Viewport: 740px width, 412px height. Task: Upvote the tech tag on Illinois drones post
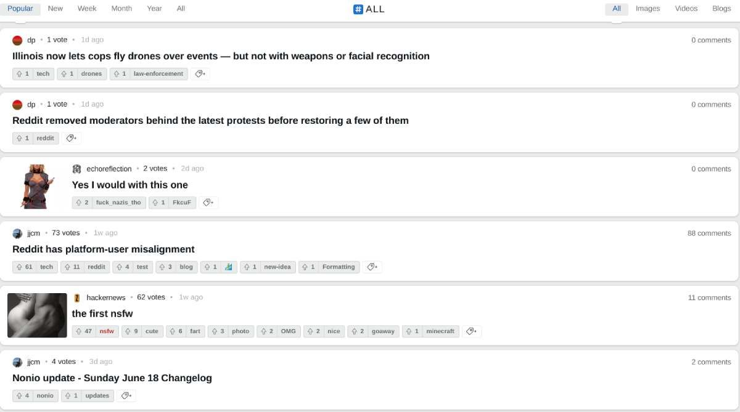tap(22, 74)
